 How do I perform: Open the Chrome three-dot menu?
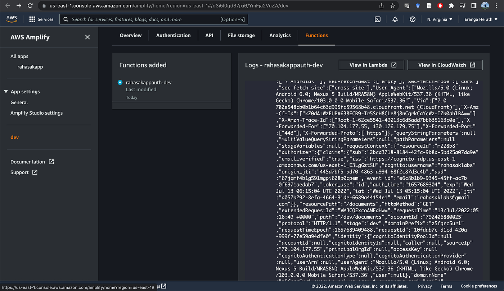[496, 6]
